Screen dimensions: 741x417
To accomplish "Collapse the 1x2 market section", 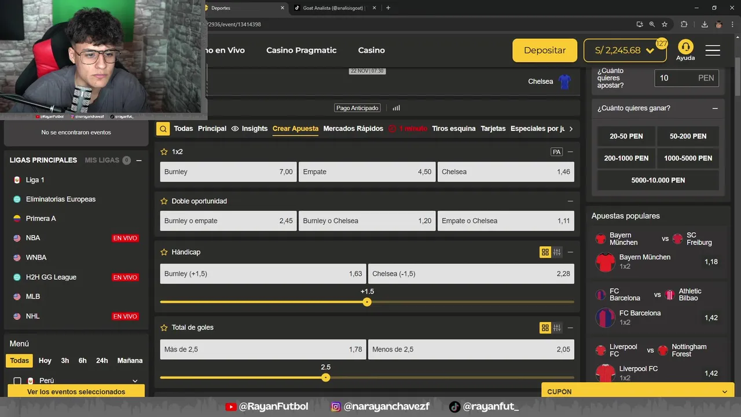I will [570, 152].
